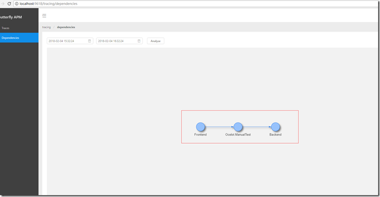This screenshot has width=380, height=197.
Task: Click the browser address bar URL
Action: 49,4
